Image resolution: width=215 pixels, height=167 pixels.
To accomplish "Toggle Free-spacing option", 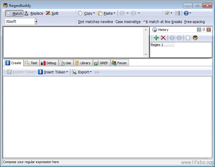I will coord(194,22).
